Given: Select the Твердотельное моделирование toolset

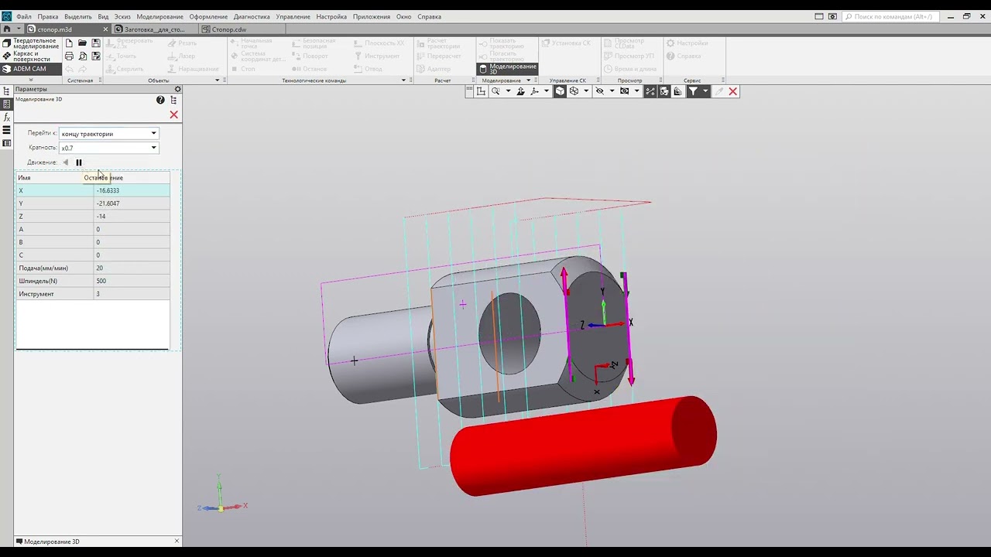Looking at the screenshot, I should (x=31, y=43).
